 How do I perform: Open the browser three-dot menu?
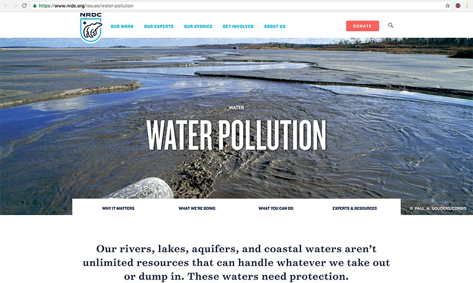pos(467,6)
